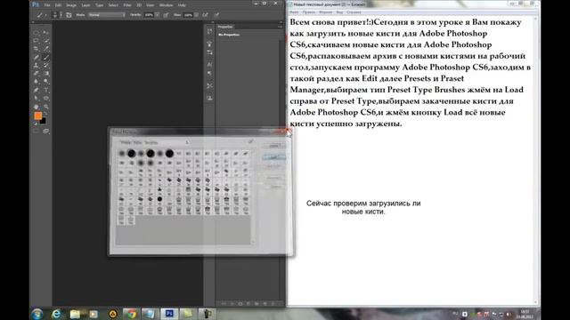Open Internet Explorer from the taskbar
The width and height of the screenshot is (570, 320).
[56, 314]
